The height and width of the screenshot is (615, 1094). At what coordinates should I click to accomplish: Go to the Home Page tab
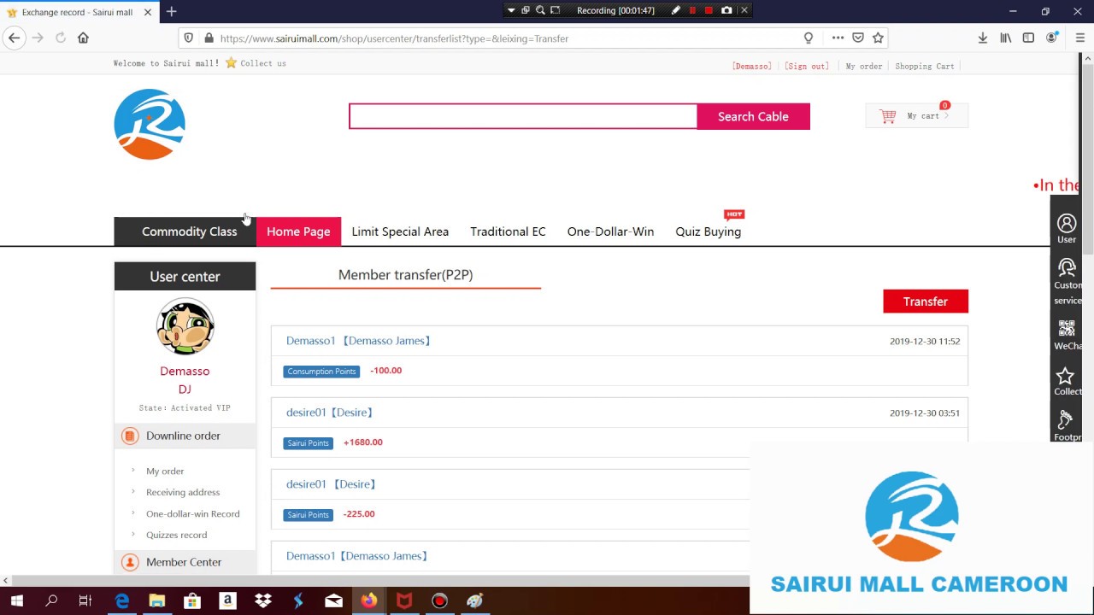298,231
